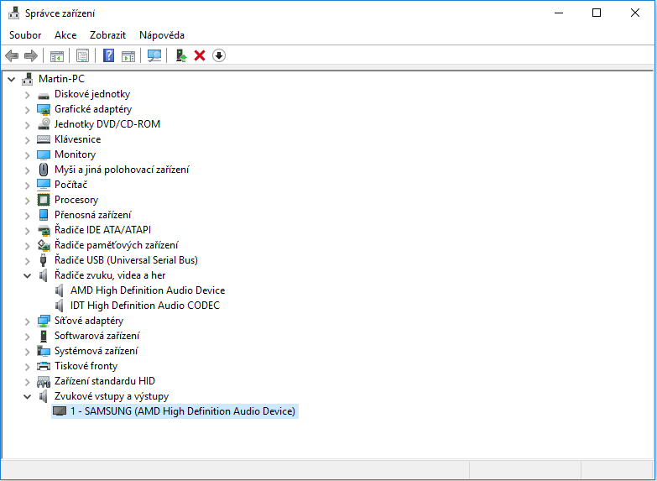Maximize the Správce zařízení window
This screenshot has height=481, width=657.
pos(597,13)
